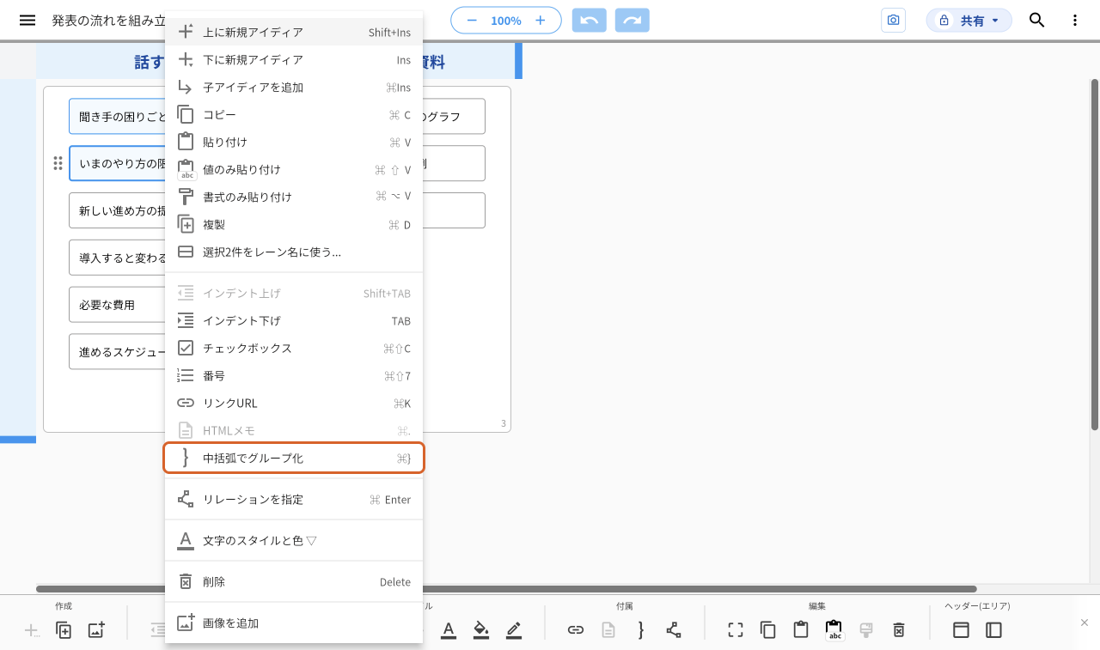Select the 新しい進め方 idea card

point(117,210)
